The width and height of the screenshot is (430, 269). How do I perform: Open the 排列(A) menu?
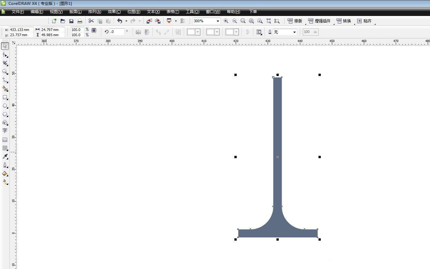click(95, 12)
